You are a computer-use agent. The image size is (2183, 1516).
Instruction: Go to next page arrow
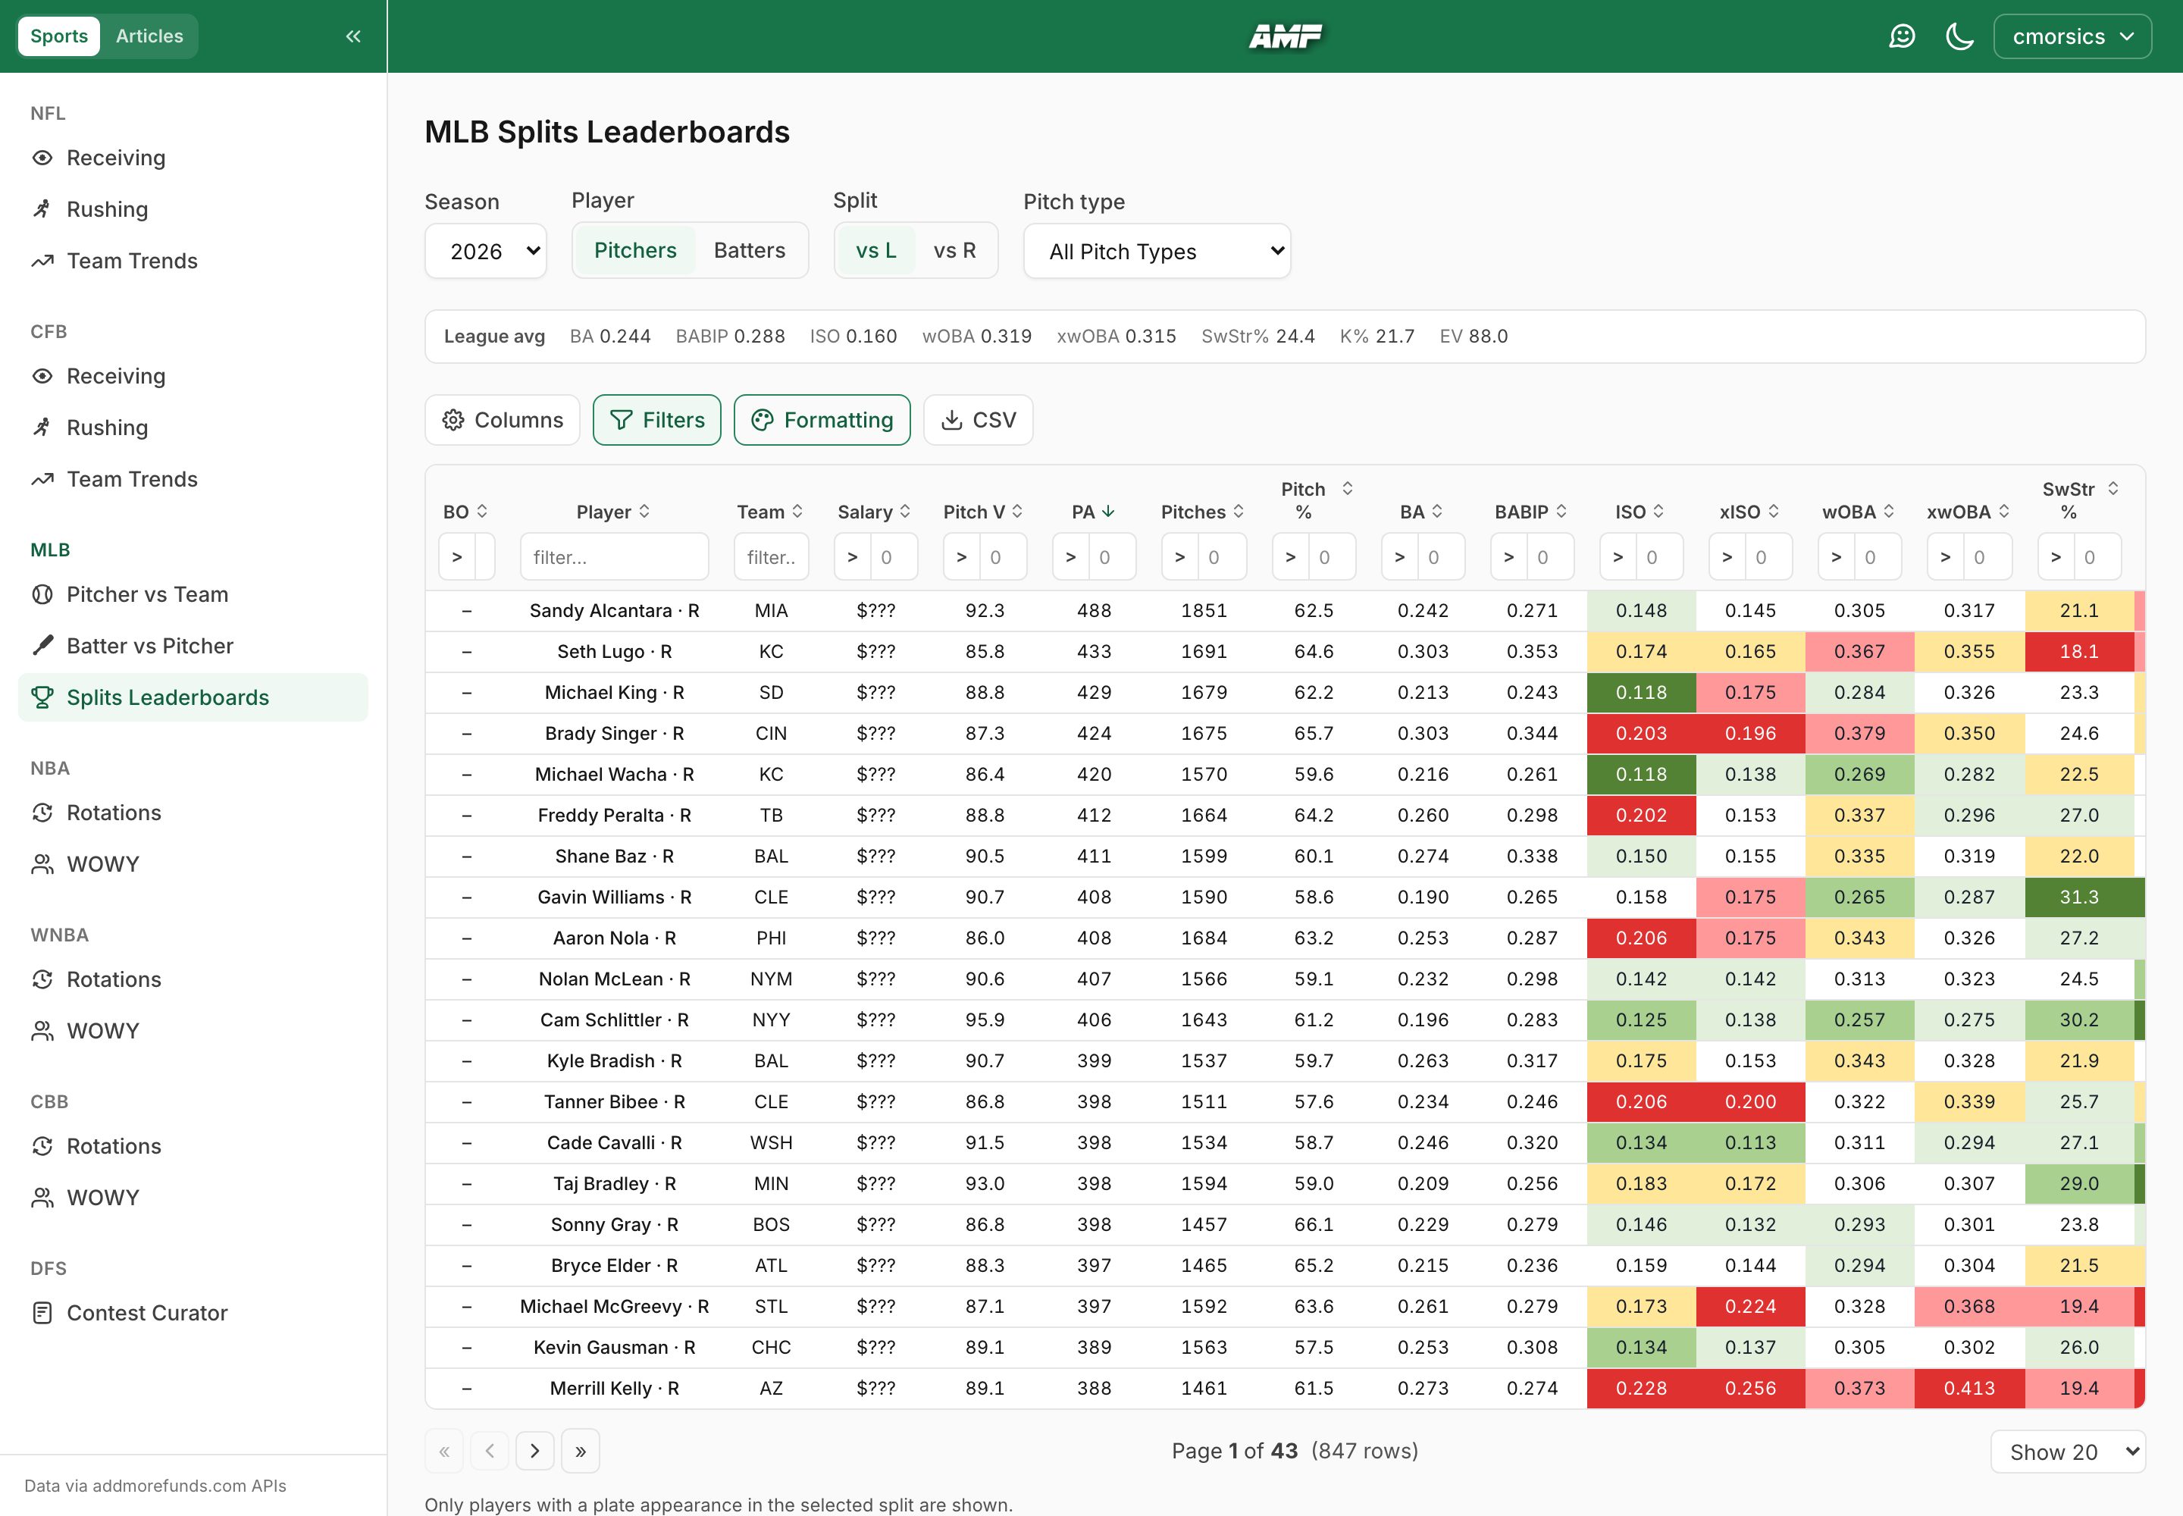pyautogui.click(x=535, y=1451)
